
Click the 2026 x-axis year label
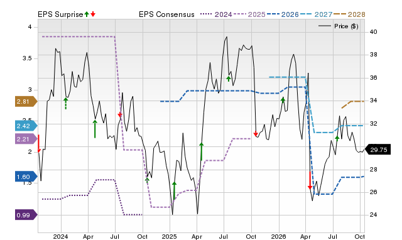pos(278,236)
